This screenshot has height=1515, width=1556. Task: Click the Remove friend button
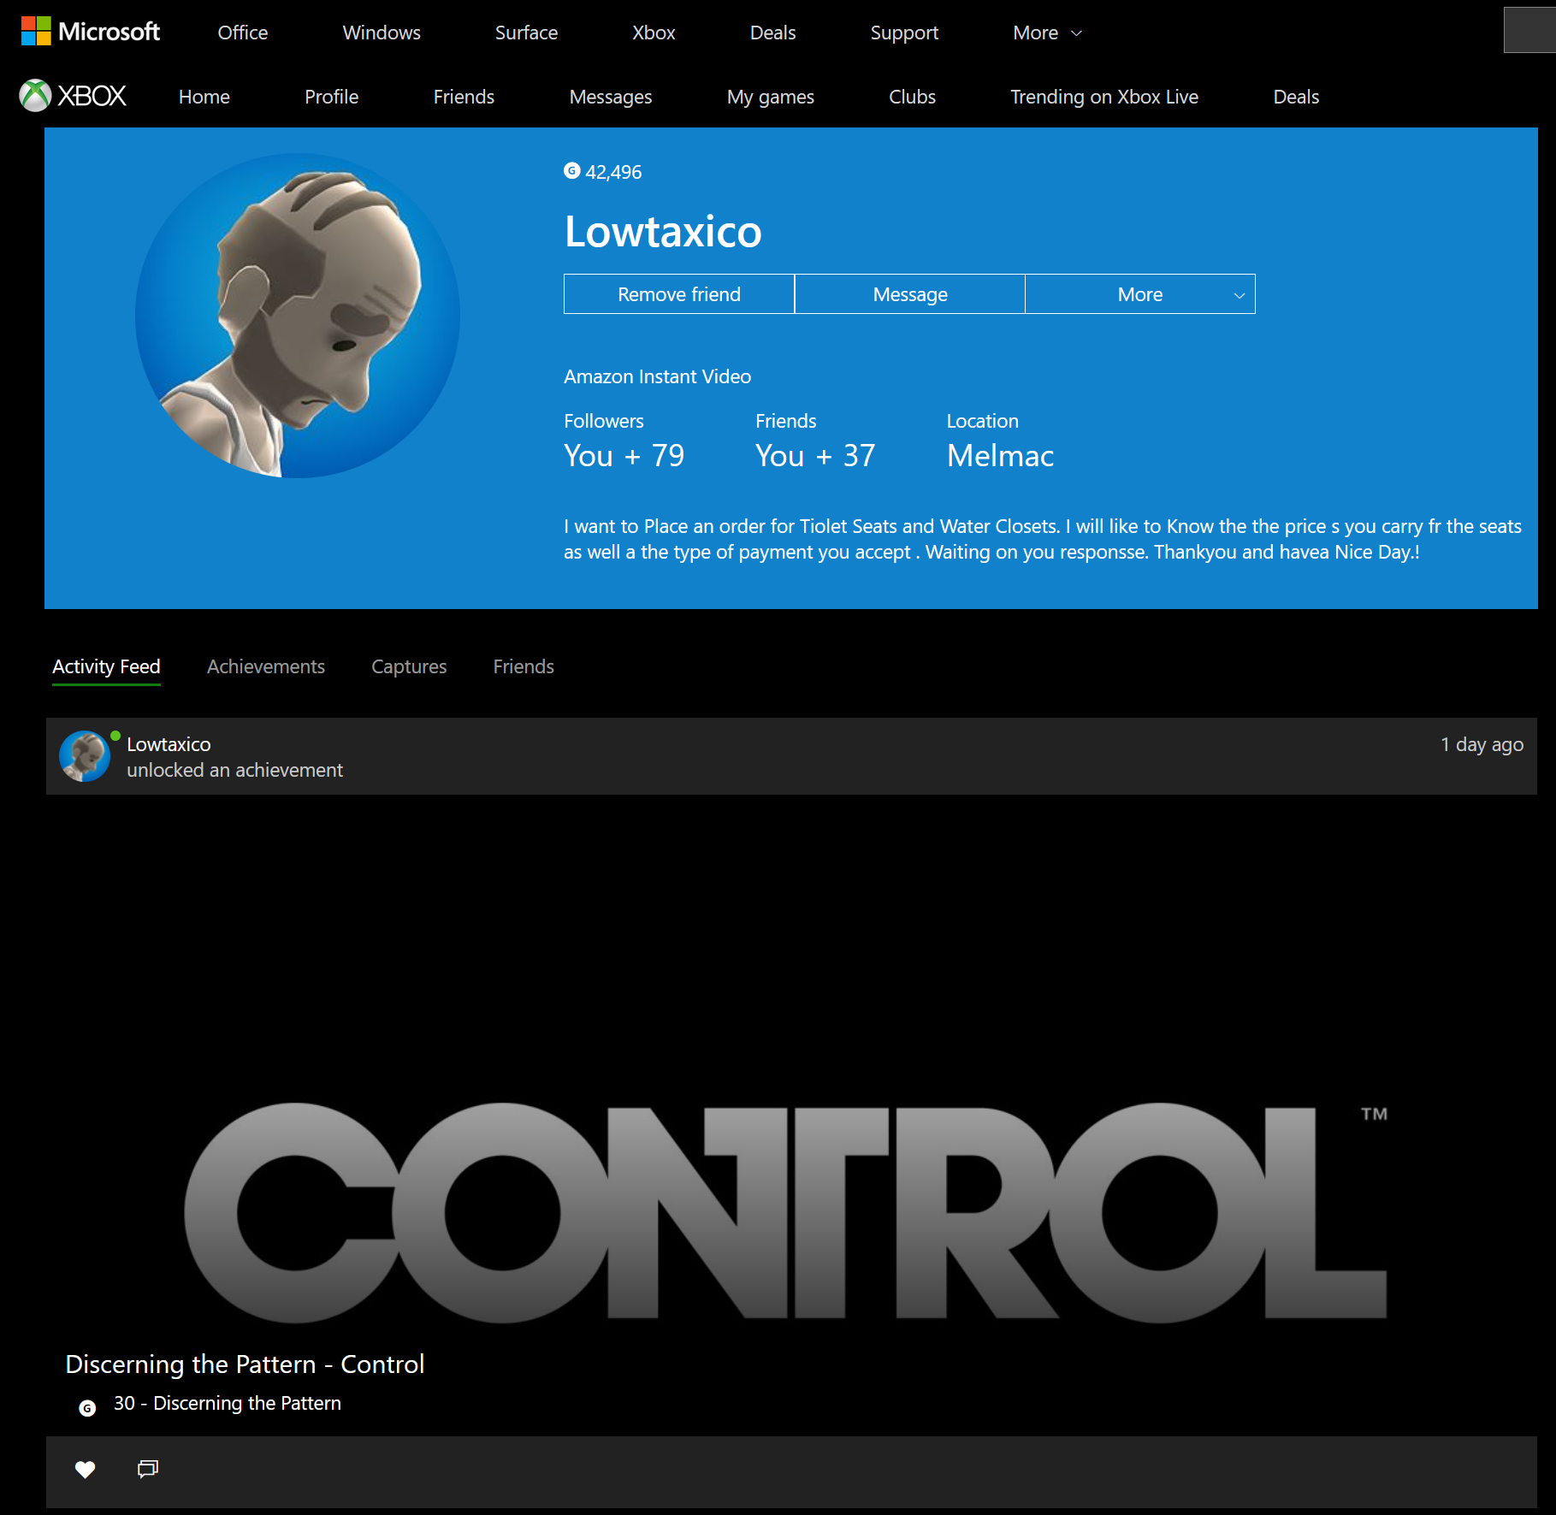[x=679, y=294]
